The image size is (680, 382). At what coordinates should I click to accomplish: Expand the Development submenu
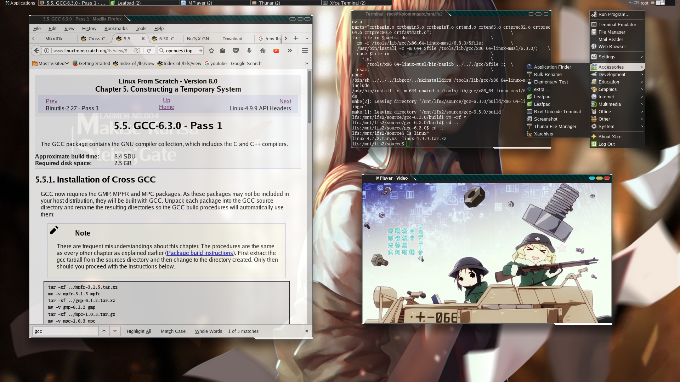pyautogui.click(x=617, y=74)
